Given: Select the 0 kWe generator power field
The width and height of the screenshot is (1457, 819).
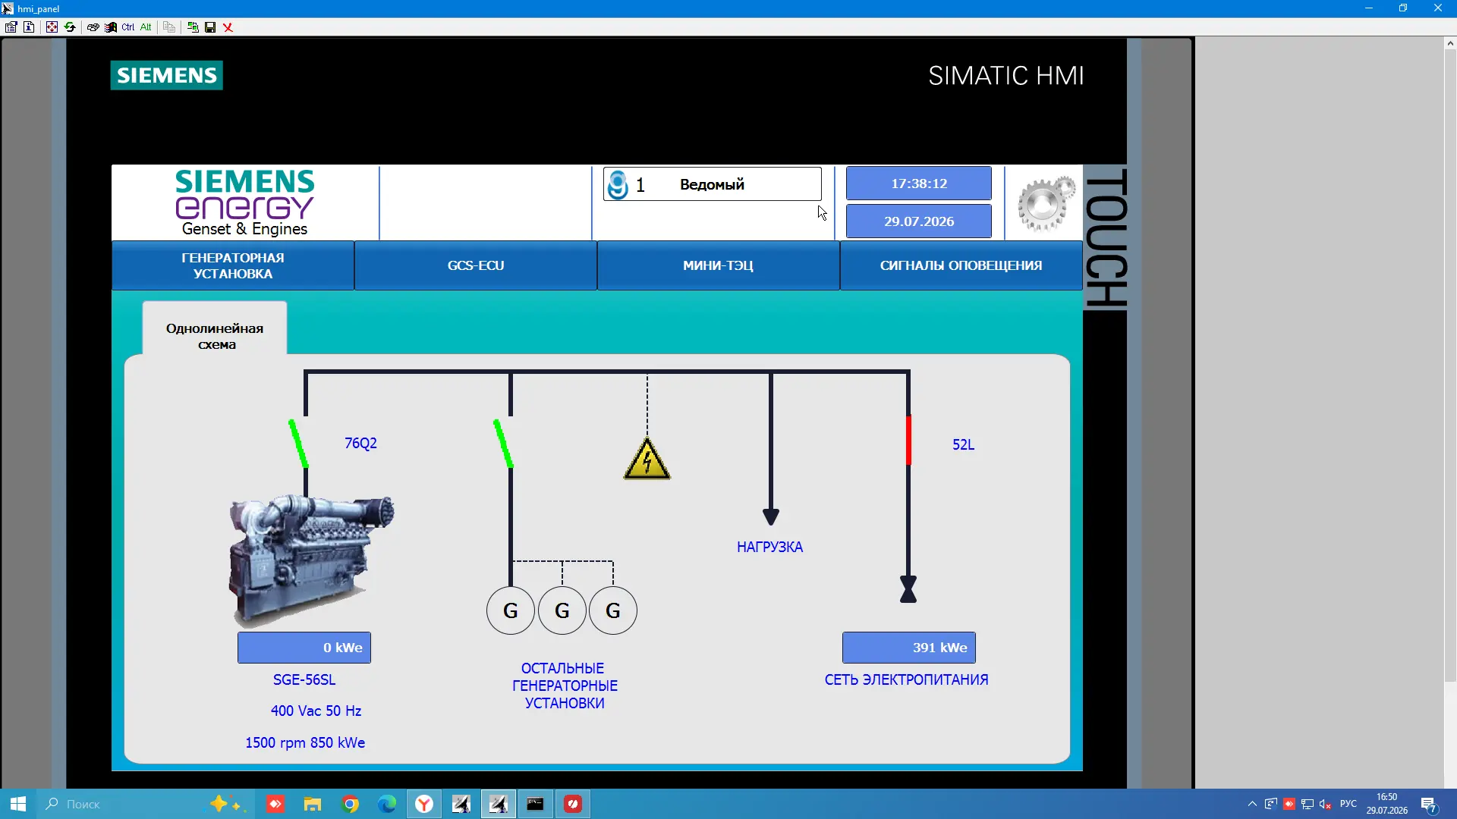Looking at the screenshot, I should click(304, 648).
